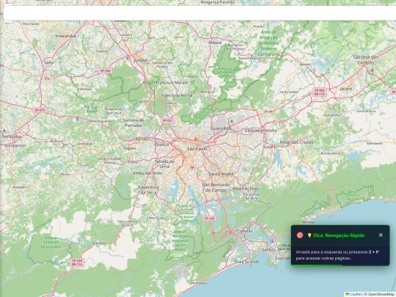Click the Cubatão city label

point(245,231)
